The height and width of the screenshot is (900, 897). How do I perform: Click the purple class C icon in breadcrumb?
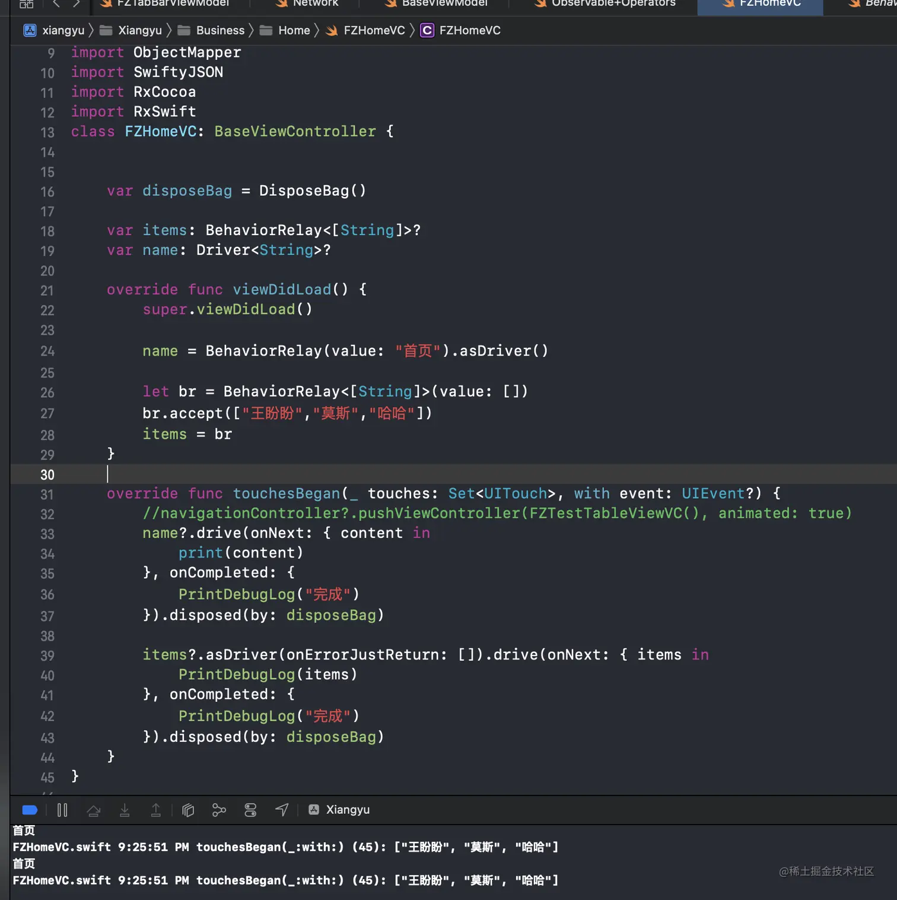point(427,30)
